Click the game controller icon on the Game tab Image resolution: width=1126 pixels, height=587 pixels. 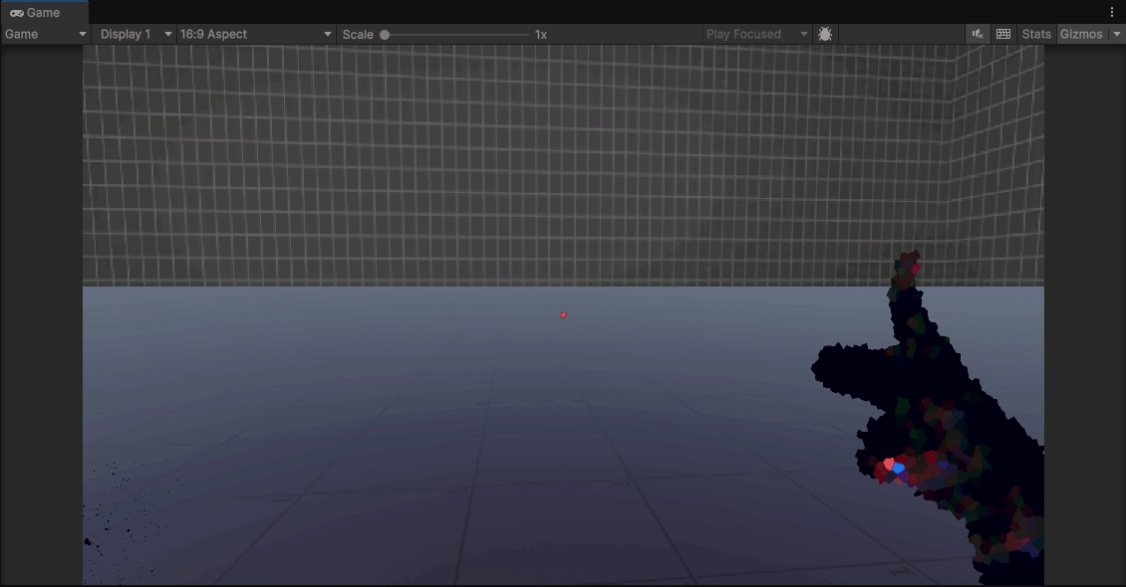coord(17,13)
